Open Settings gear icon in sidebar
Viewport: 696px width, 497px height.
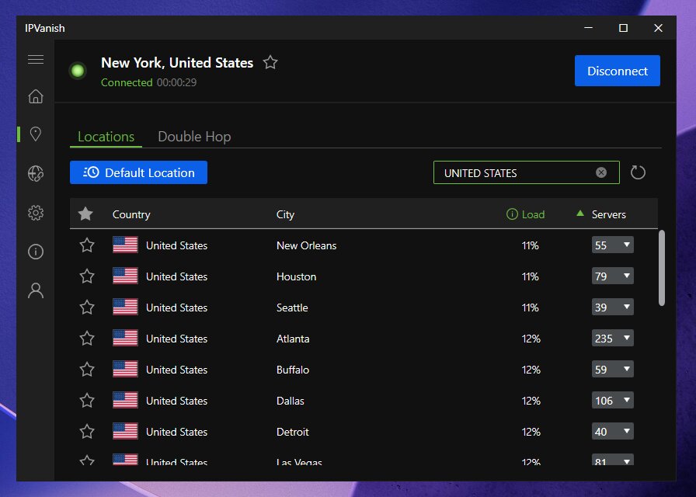tap(35, 213)
